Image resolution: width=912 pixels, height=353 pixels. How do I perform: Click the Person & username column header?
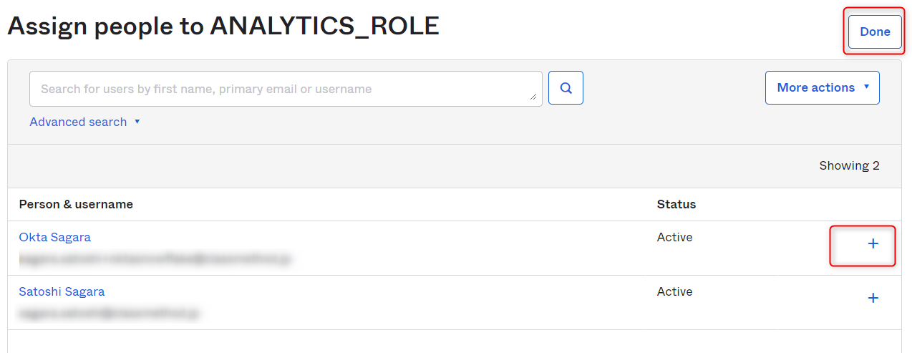(76, 204)
